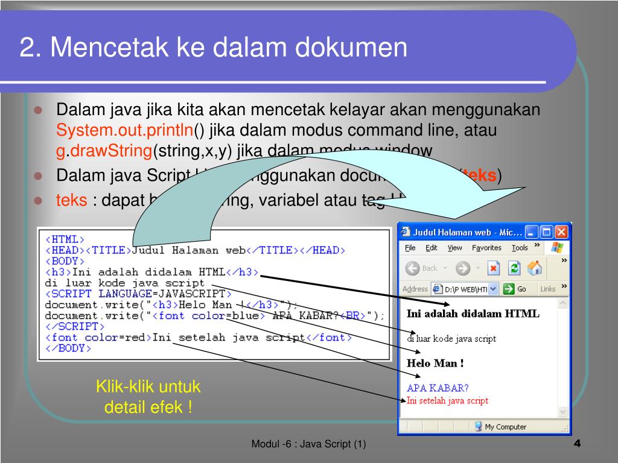The height and width of the screenshot is (463, 618).
Task: Click the My Computer zone icon in the status bar
Action: tap(478, 427)
